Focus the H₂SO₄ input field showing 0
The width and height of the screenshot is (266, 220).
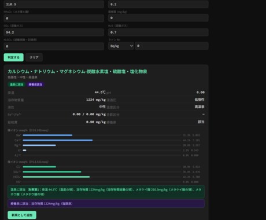coord(54,46)
